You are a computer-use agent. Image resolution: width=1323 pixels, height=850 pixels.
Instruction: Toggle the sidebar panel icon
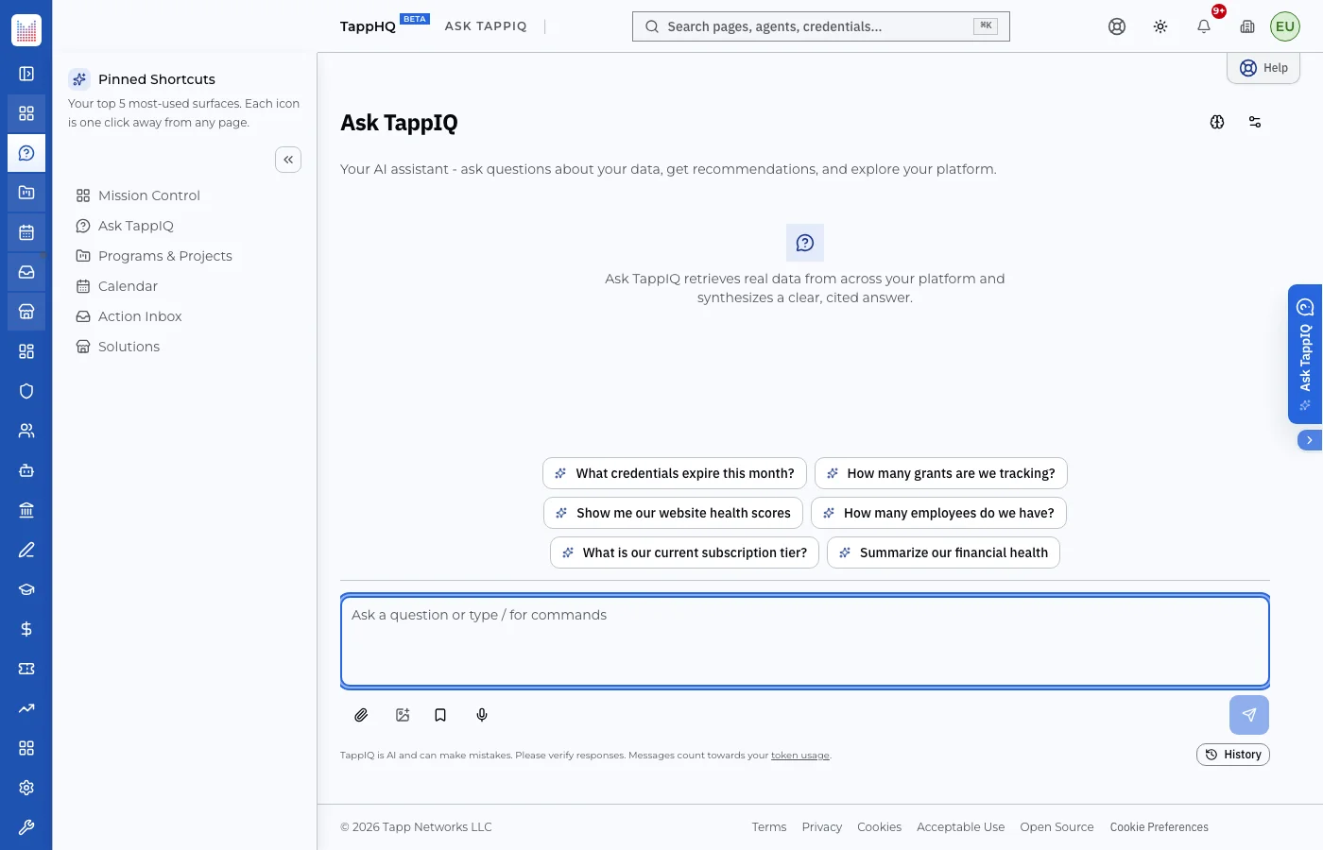point(26,74)
